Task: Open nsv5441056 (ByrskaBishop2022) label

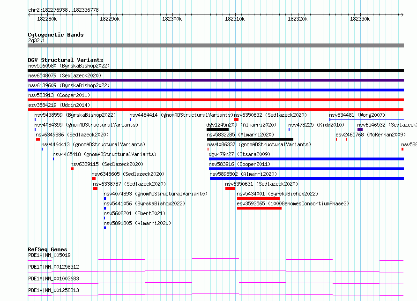Action: tap(144, 203)
